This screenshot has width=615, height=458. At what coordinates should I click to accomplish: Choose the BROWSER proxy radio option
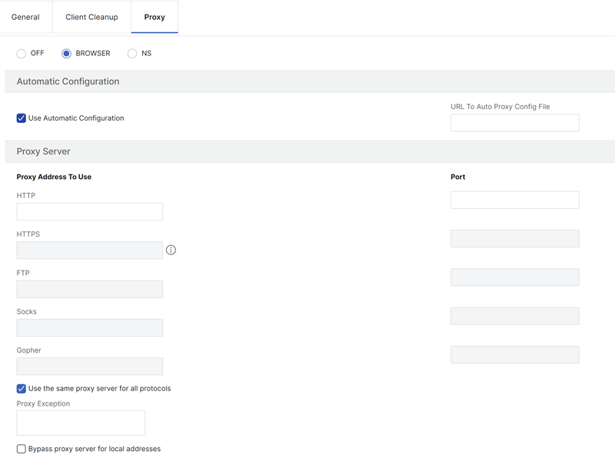(x=66, y=53)
